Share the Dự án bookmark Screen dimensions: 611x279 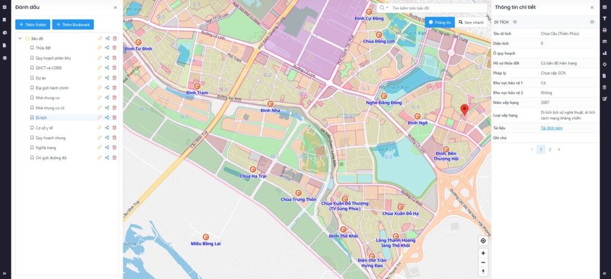107,77
